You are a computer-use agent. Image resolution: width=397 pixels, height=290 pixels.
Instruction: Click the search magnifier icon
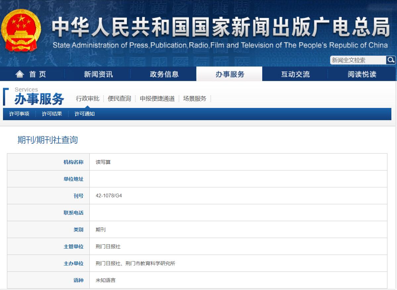coord(391,60)
